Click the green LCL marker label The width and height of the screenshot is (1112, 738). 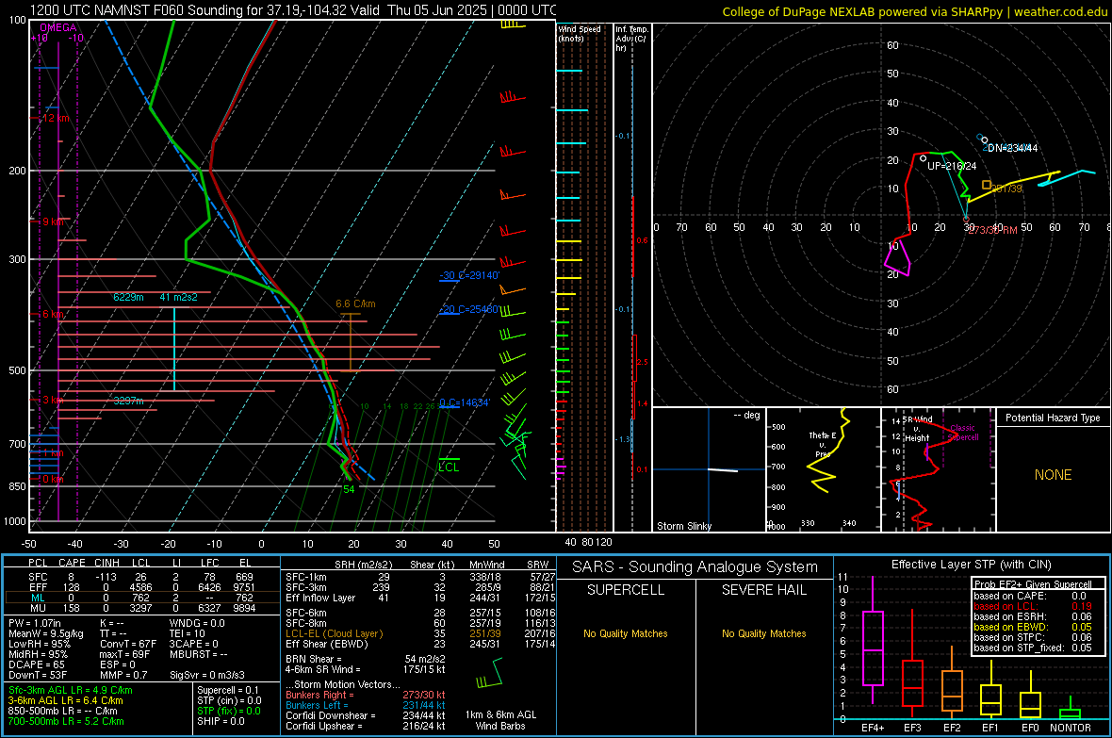coord(449,467)
